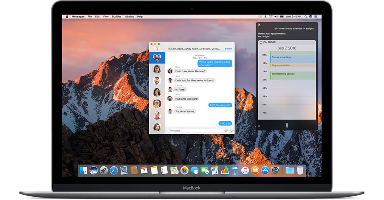The image size is (384, 200).
Task: Open iBooks icon in the dock
Action: 255,170
